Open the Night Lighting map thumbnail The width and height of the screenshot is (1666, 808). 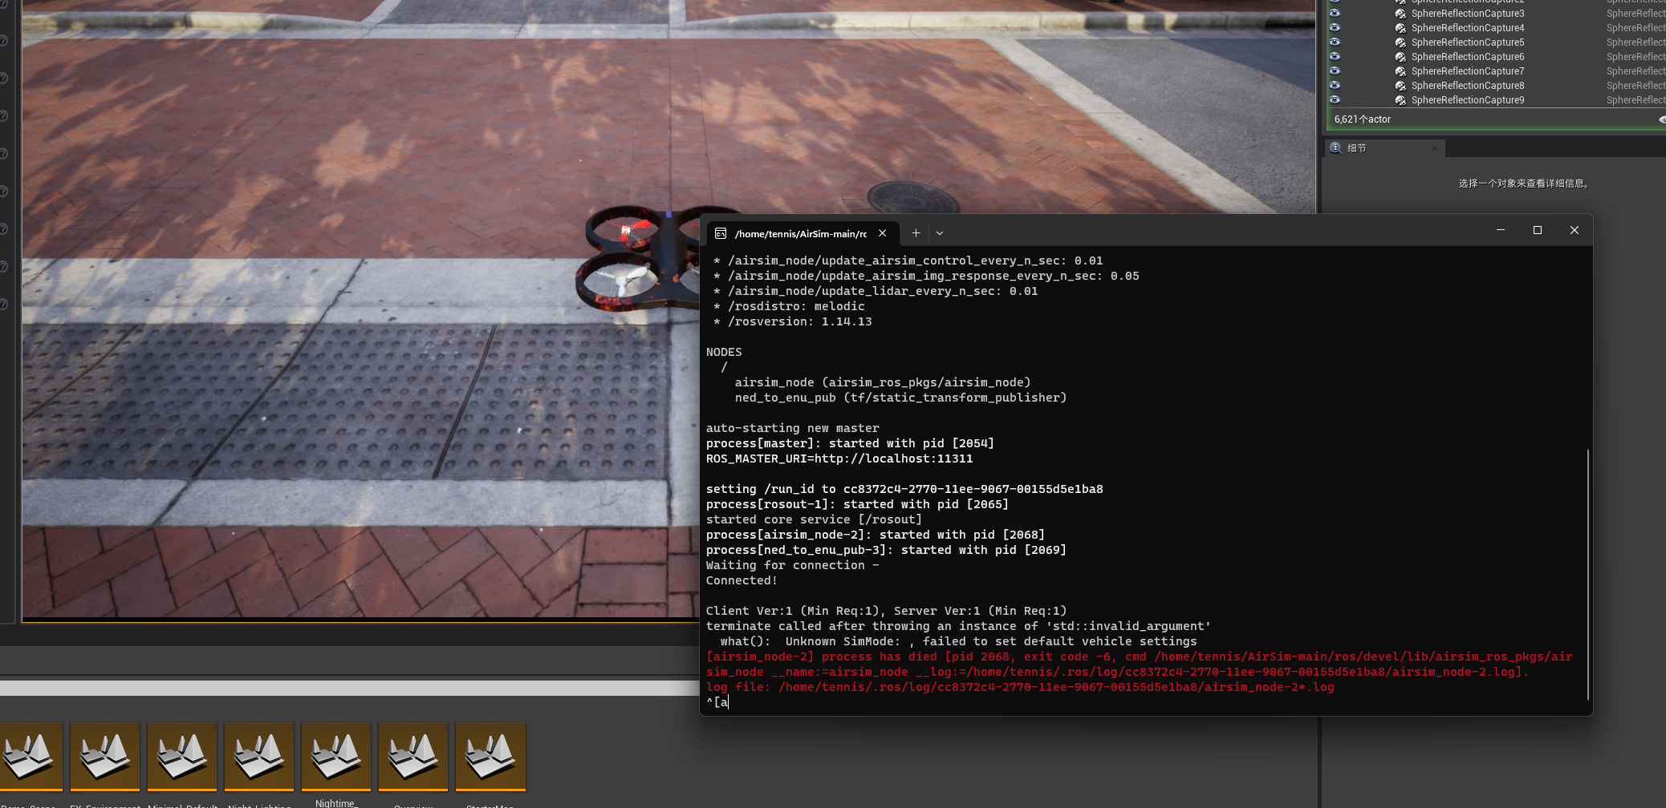258,755
